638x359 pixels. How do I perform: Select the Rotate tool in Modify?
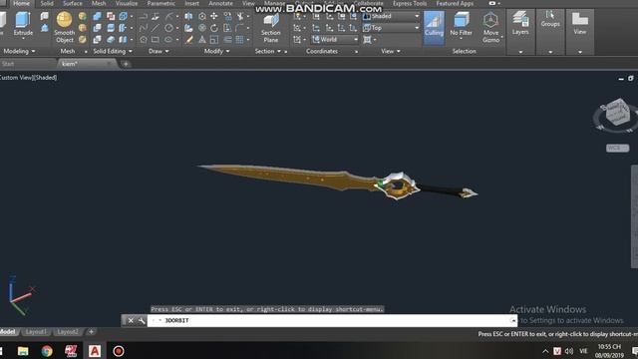click(214, 28)
